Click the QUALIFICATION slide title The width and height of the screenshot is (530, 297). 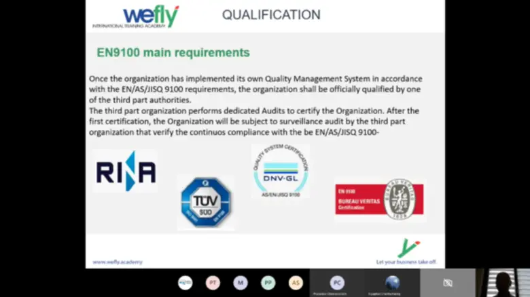point(271,15)
